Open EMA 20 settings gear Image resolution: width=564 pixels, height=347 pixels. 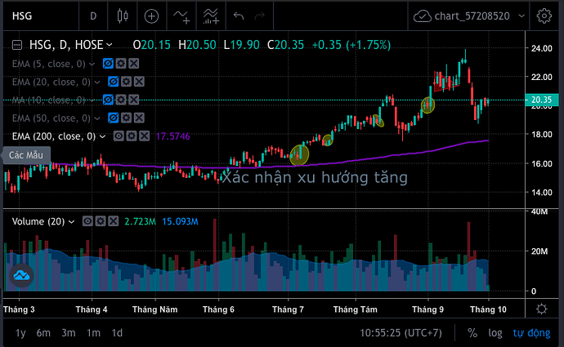[126, 82]
